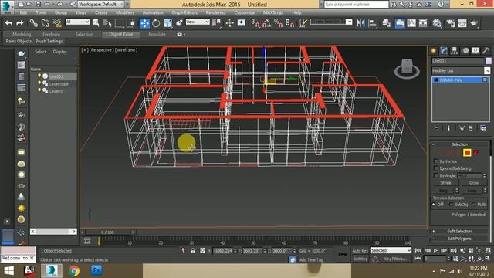
Task: Click the Mirror tool icon
Action: tap(360, 23)
